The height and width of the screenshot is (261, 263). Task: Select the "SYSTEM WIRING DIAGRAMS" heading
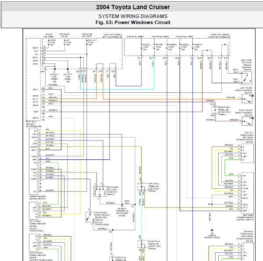point(133,16)
